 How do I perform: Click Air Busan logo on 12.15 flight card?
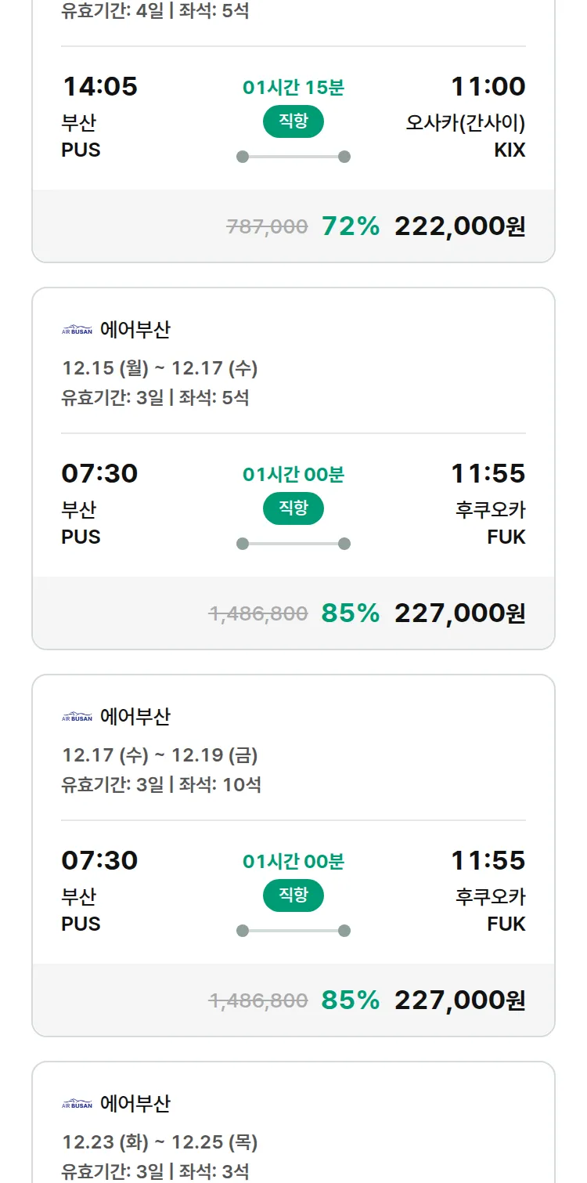(x=77, y=330)
